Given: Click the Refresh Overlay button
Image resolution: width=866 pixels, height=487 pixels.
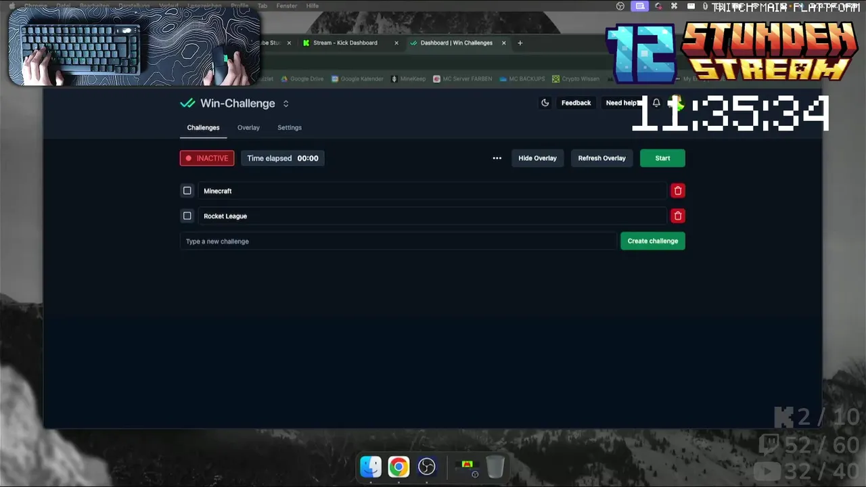Looking at the screenshot, I should (x=601, y=158).
